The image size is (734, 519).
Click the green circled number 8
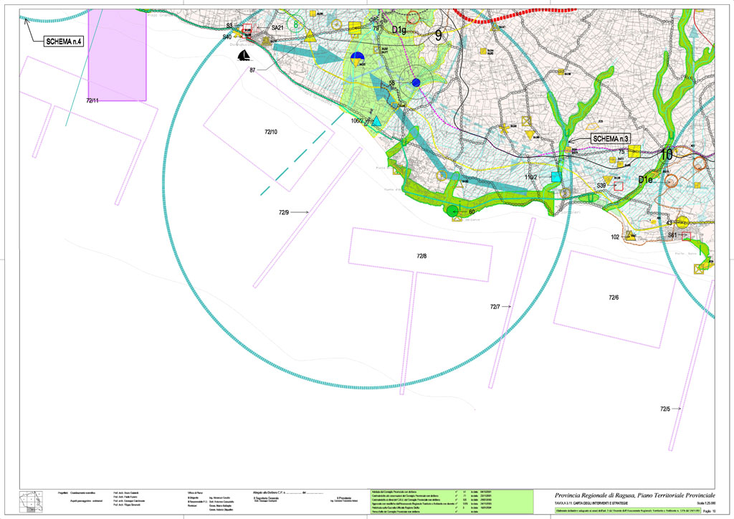295,24
